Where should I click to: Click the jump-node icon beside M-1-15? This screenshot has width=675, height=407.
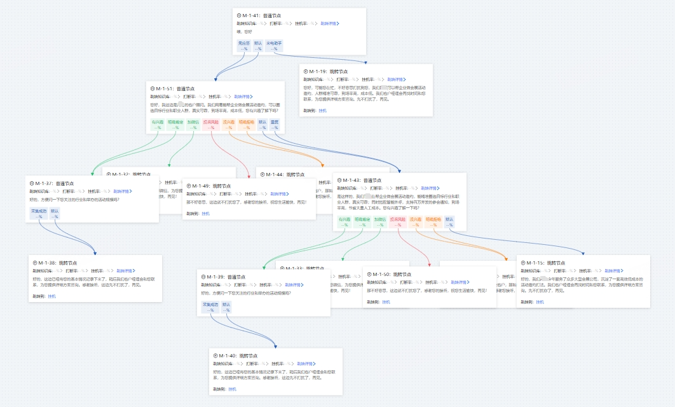coord(522,263)
